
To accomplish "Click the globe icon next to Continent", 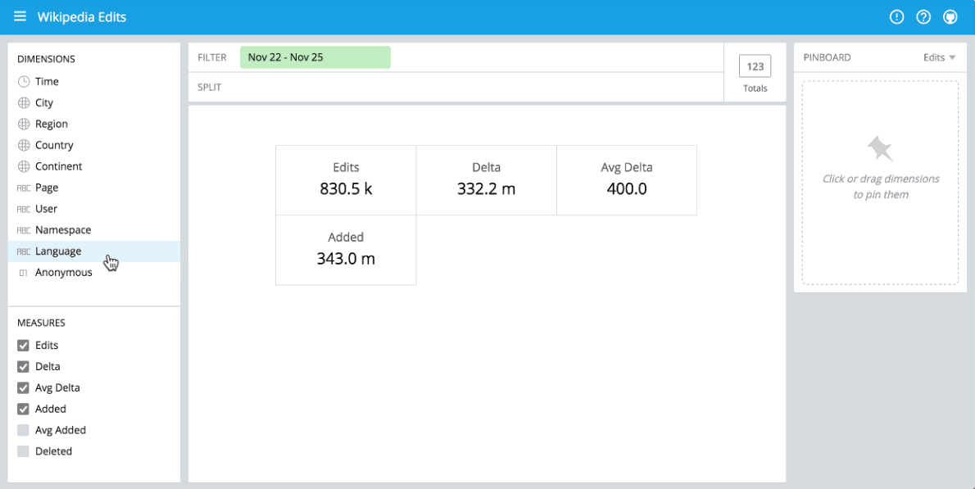I will 24,166.
